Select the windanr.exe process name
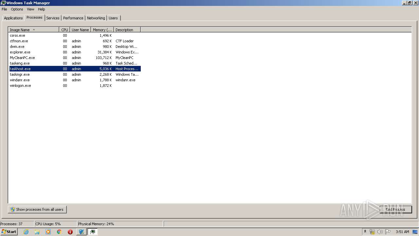This screenshot has width=419, height=236. pyautogui.click(x=20, y=80)
